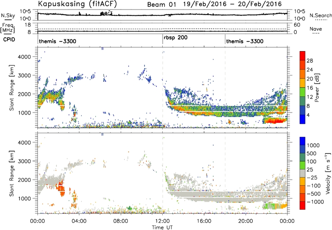332x230 pixels.
Task: Click the 500 label on Velocity colour bar
Action: [x=312, y=153]
